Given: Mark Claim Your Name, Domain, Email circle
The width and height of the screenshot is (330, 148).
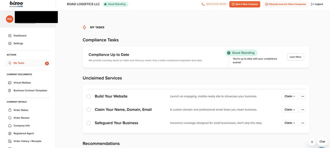Looking at the screenshot, I should 89,110.
